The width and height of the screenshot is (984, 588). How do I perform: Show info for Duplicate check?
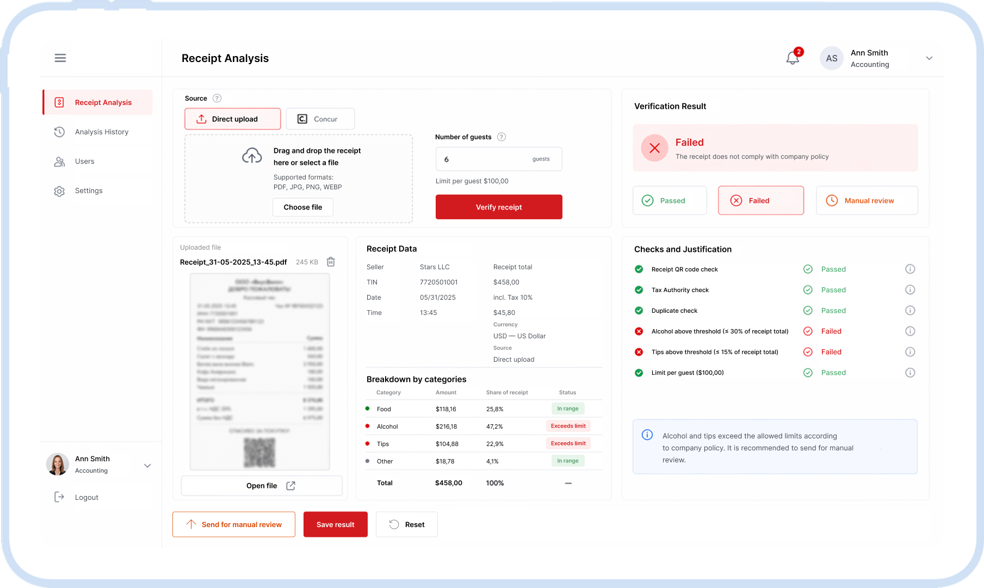pyautogui.click(x=910, y=311)
